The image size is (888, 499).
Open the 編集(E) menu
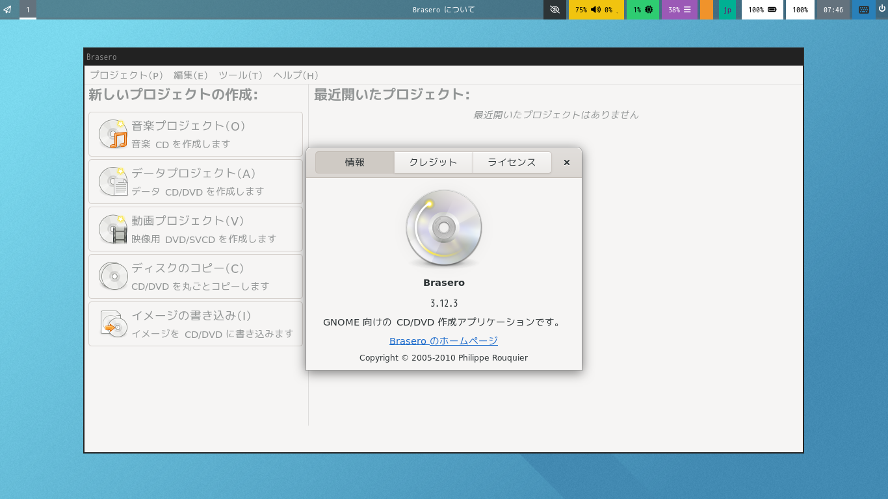tap(190, 75)
